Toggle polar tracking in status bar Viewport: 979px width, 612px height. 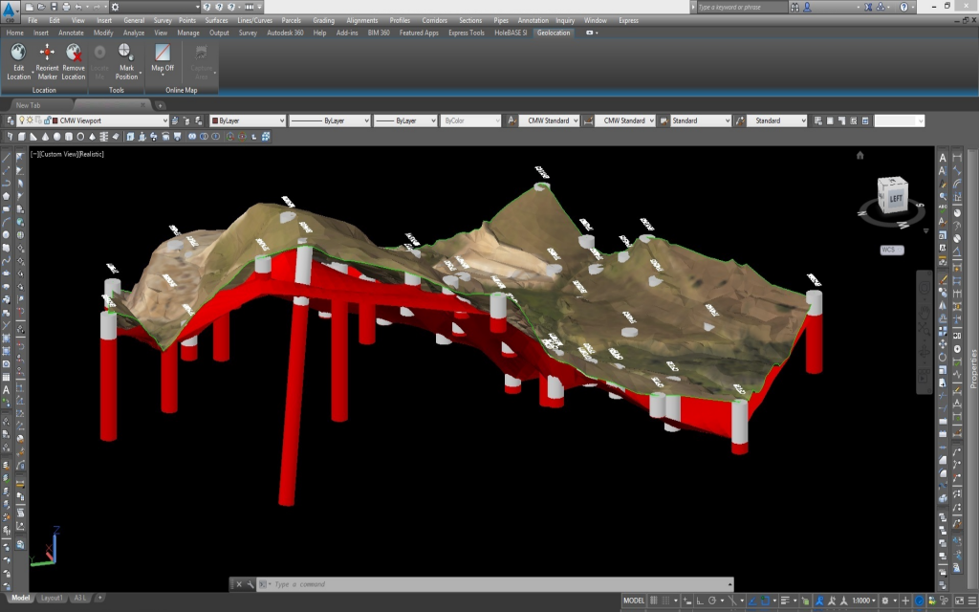(x=712, y=601)
